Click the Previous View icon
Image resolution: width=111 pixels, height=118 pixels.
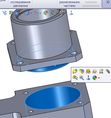[x=5, y=13]
